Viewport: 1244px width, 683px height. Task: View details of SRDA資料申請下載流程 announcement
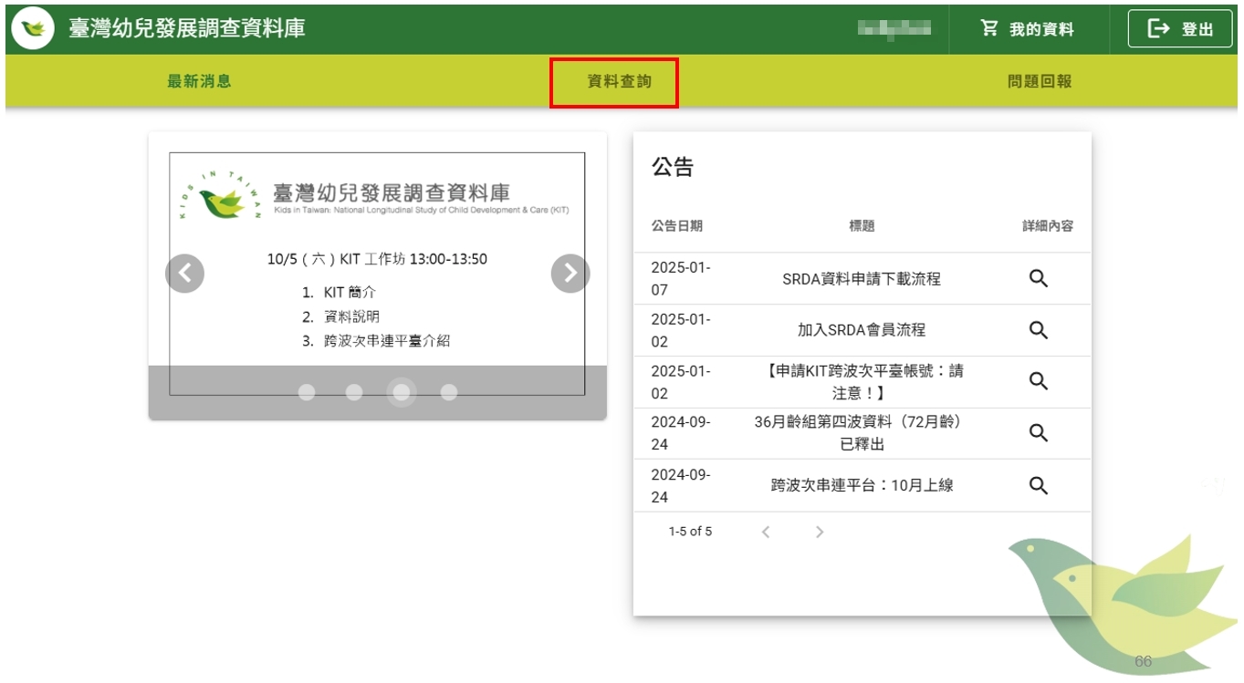pyautogui.click(x=1038, y=279)
